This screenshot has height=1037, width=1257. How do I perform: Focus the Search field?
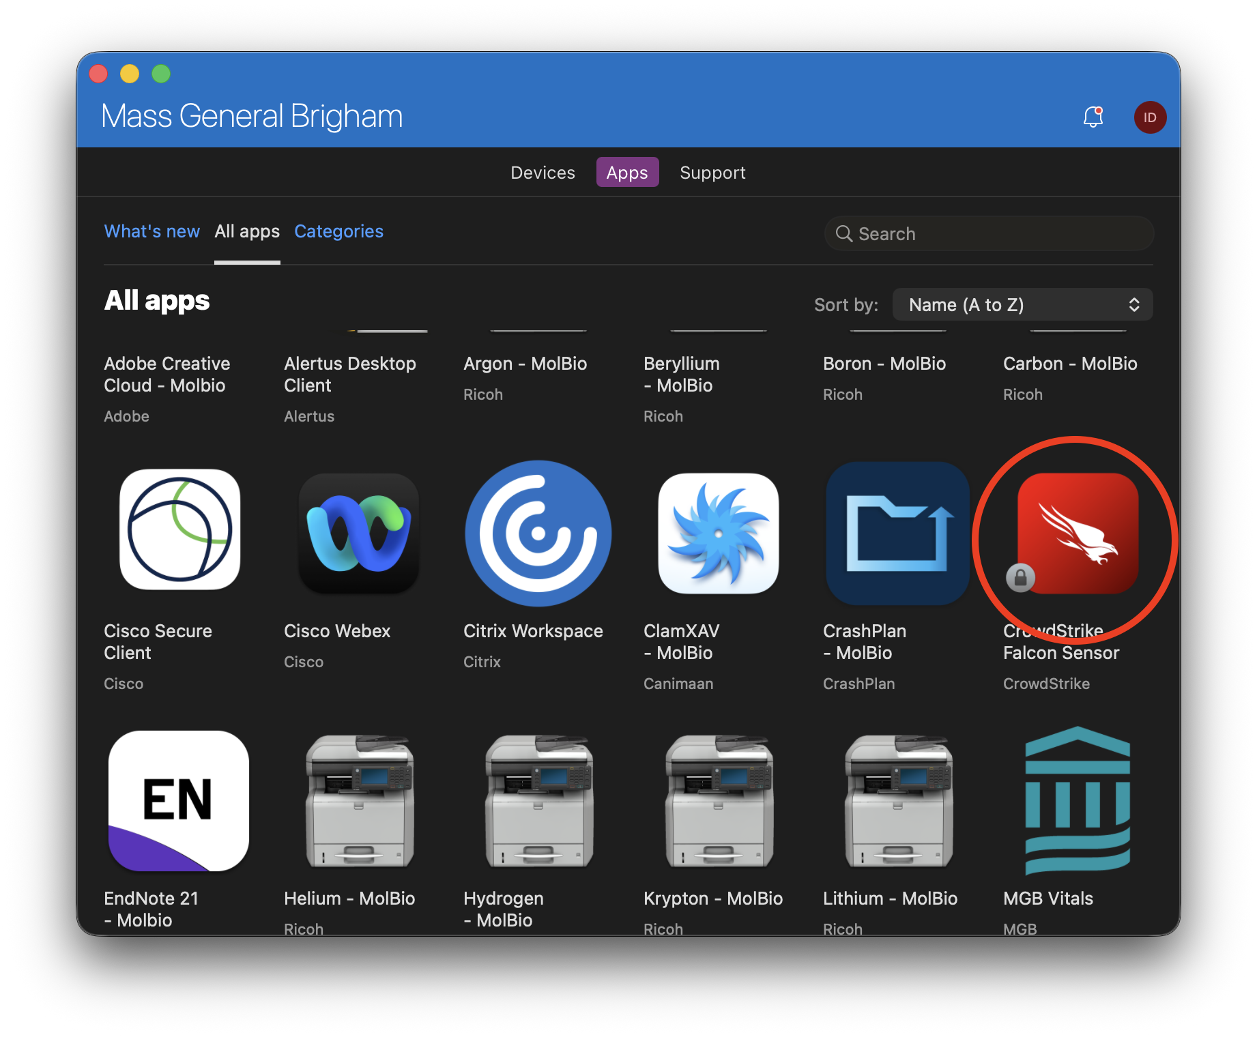click(989, 234)
